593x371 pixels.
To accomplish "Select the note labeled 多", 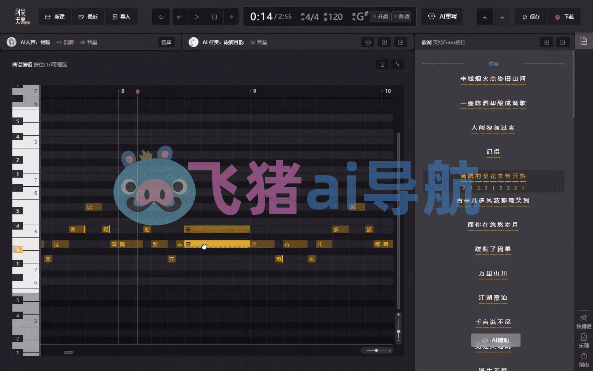I will tap(341, 229).
